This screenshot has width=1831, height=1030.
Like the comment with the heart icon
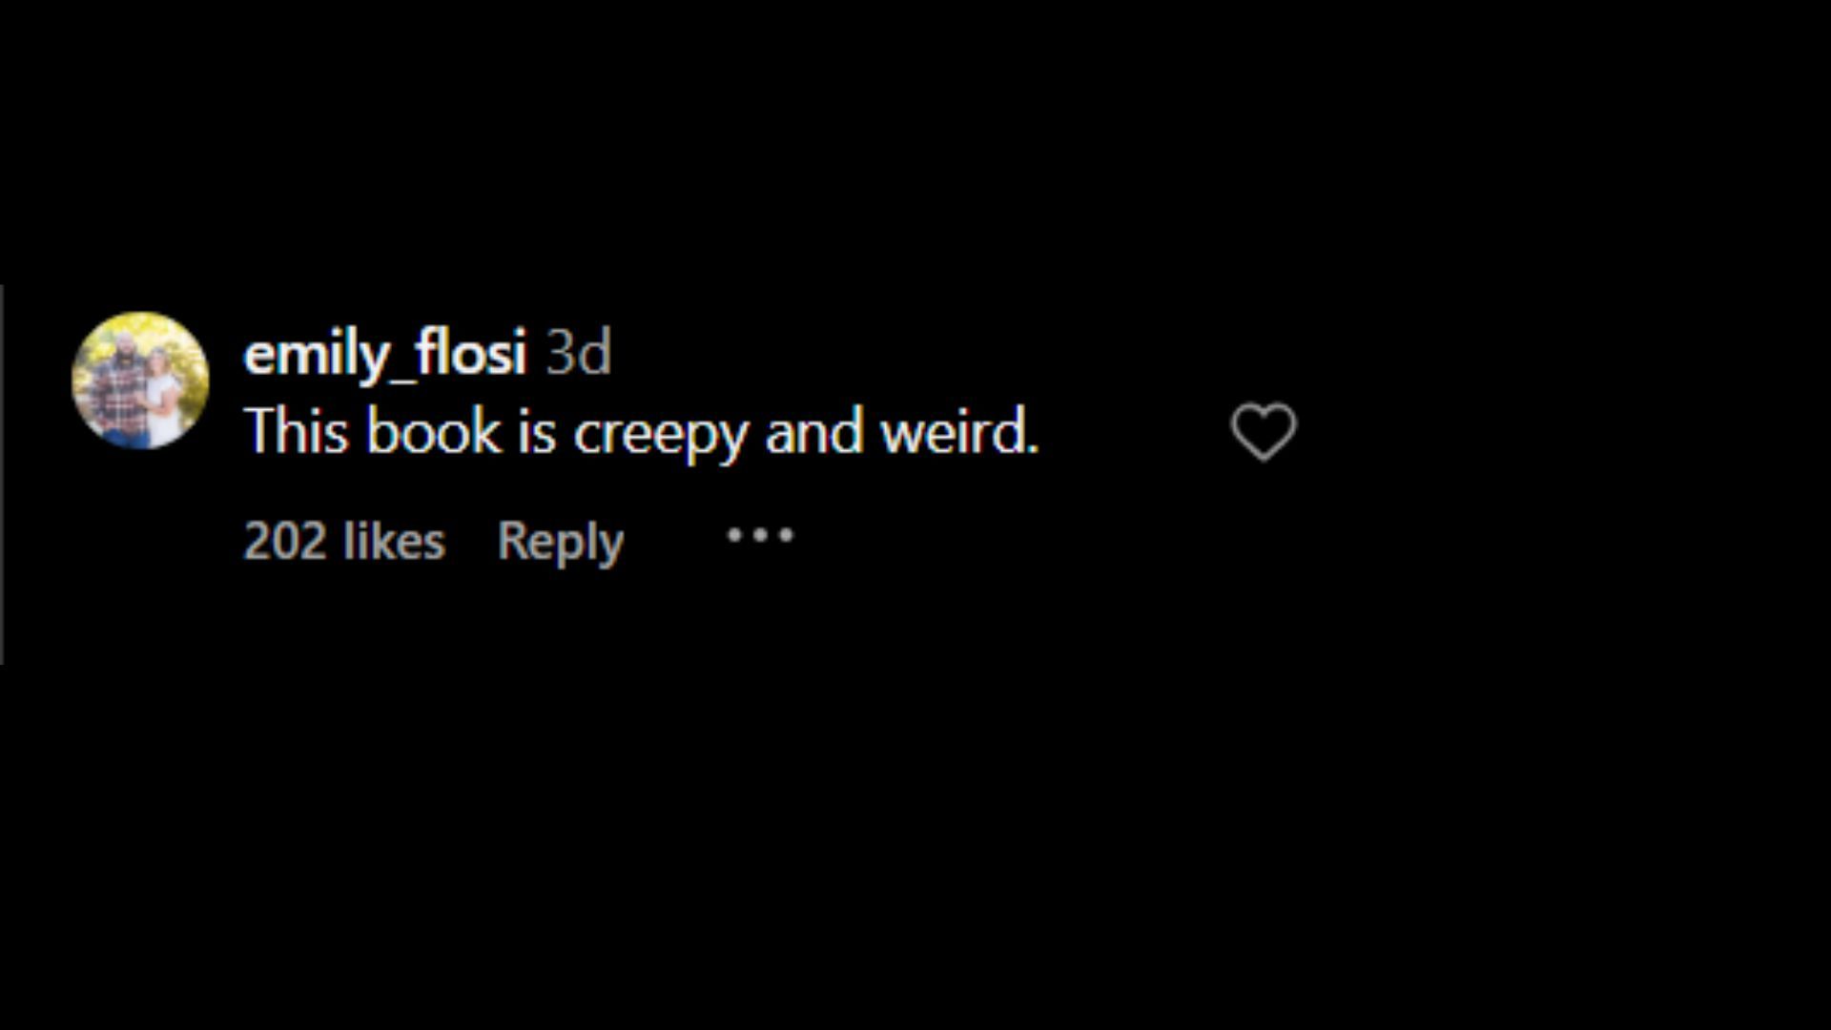click(x=1263, y=431)
